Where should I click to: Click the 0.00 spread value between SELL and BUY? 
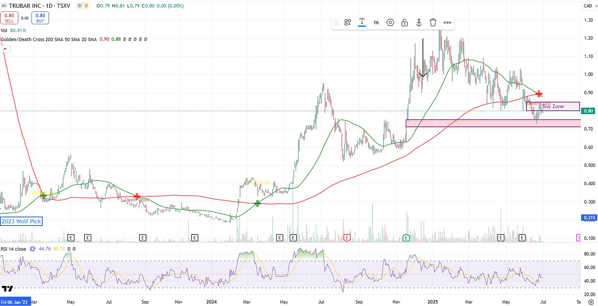coord(25,18)
